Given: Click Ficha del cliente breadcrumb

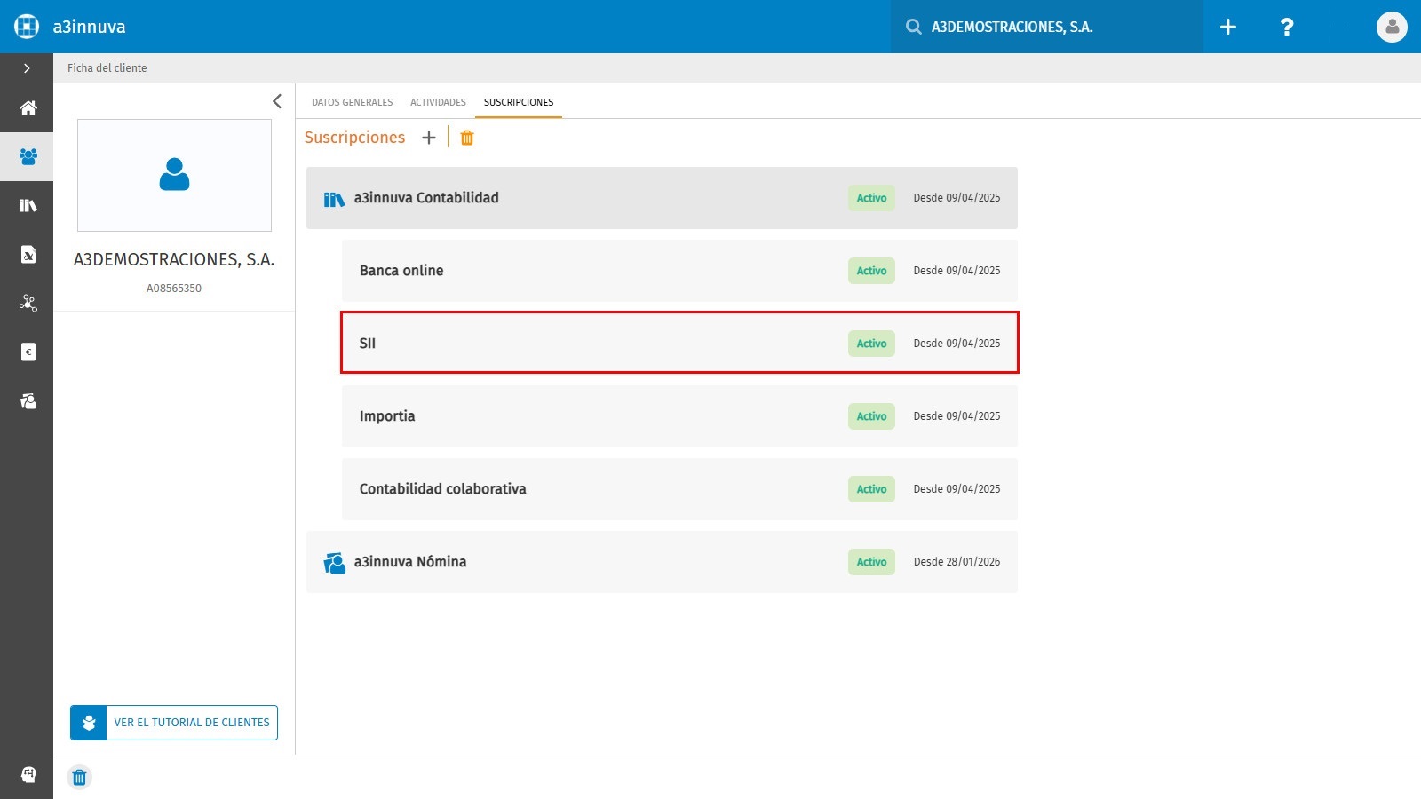Looking at the screenshot, I should 107,68.
